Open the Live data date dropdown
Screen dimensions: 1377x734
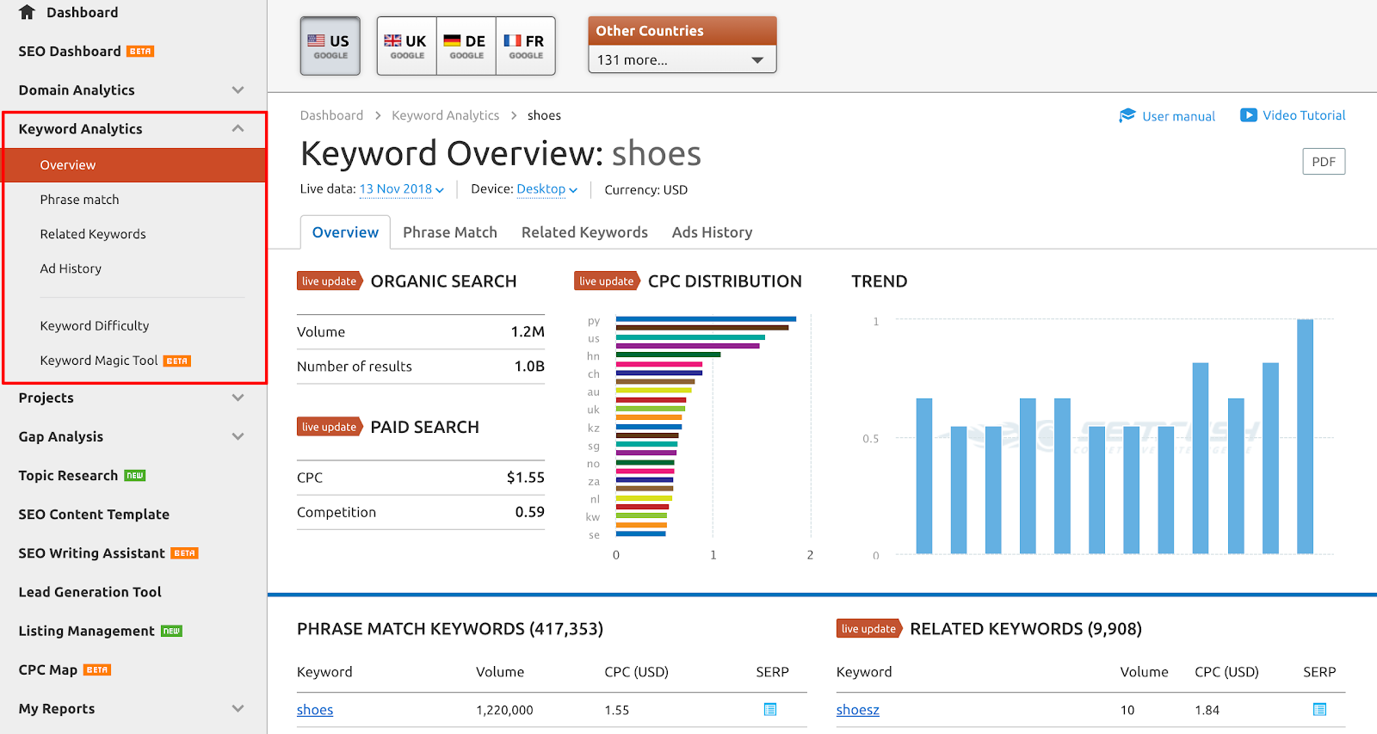[401, 189]
